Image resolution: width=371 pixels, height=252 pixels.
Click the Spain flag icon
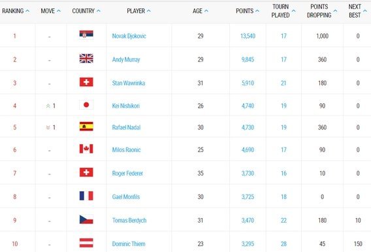[x=86, y=126]
